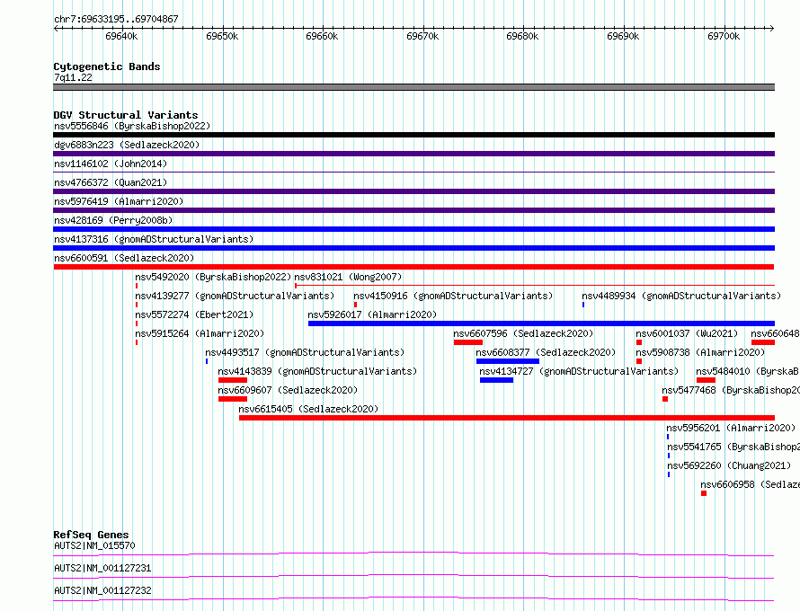This screenshot has width=800, height=611.
Task: Click nsv5926017 (Almarri2020) label
Action: coord(372,314)
